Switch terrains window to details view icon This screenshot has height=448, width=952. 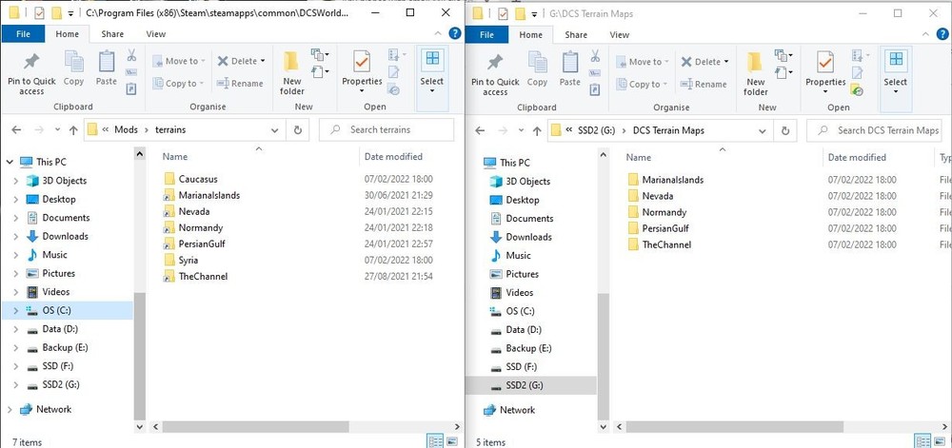coord(435,441)
